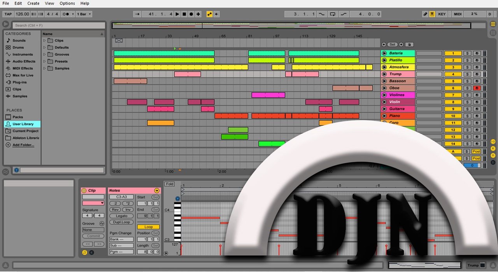
Task: Stop playback with the transport Stop button
Action: click(184, 14)
